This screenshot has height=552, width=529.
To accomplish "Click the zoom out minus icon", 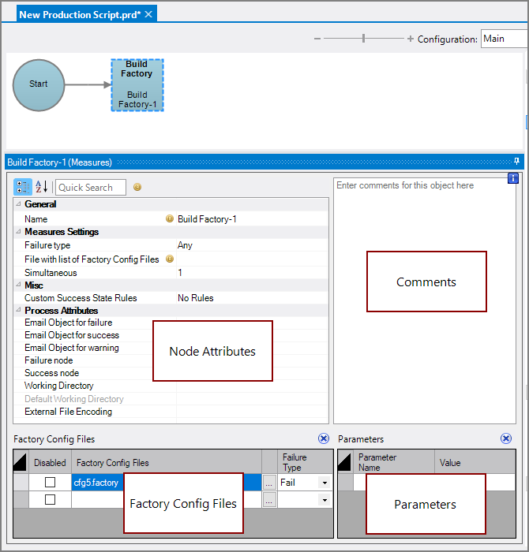I will (x=317, y=39).
